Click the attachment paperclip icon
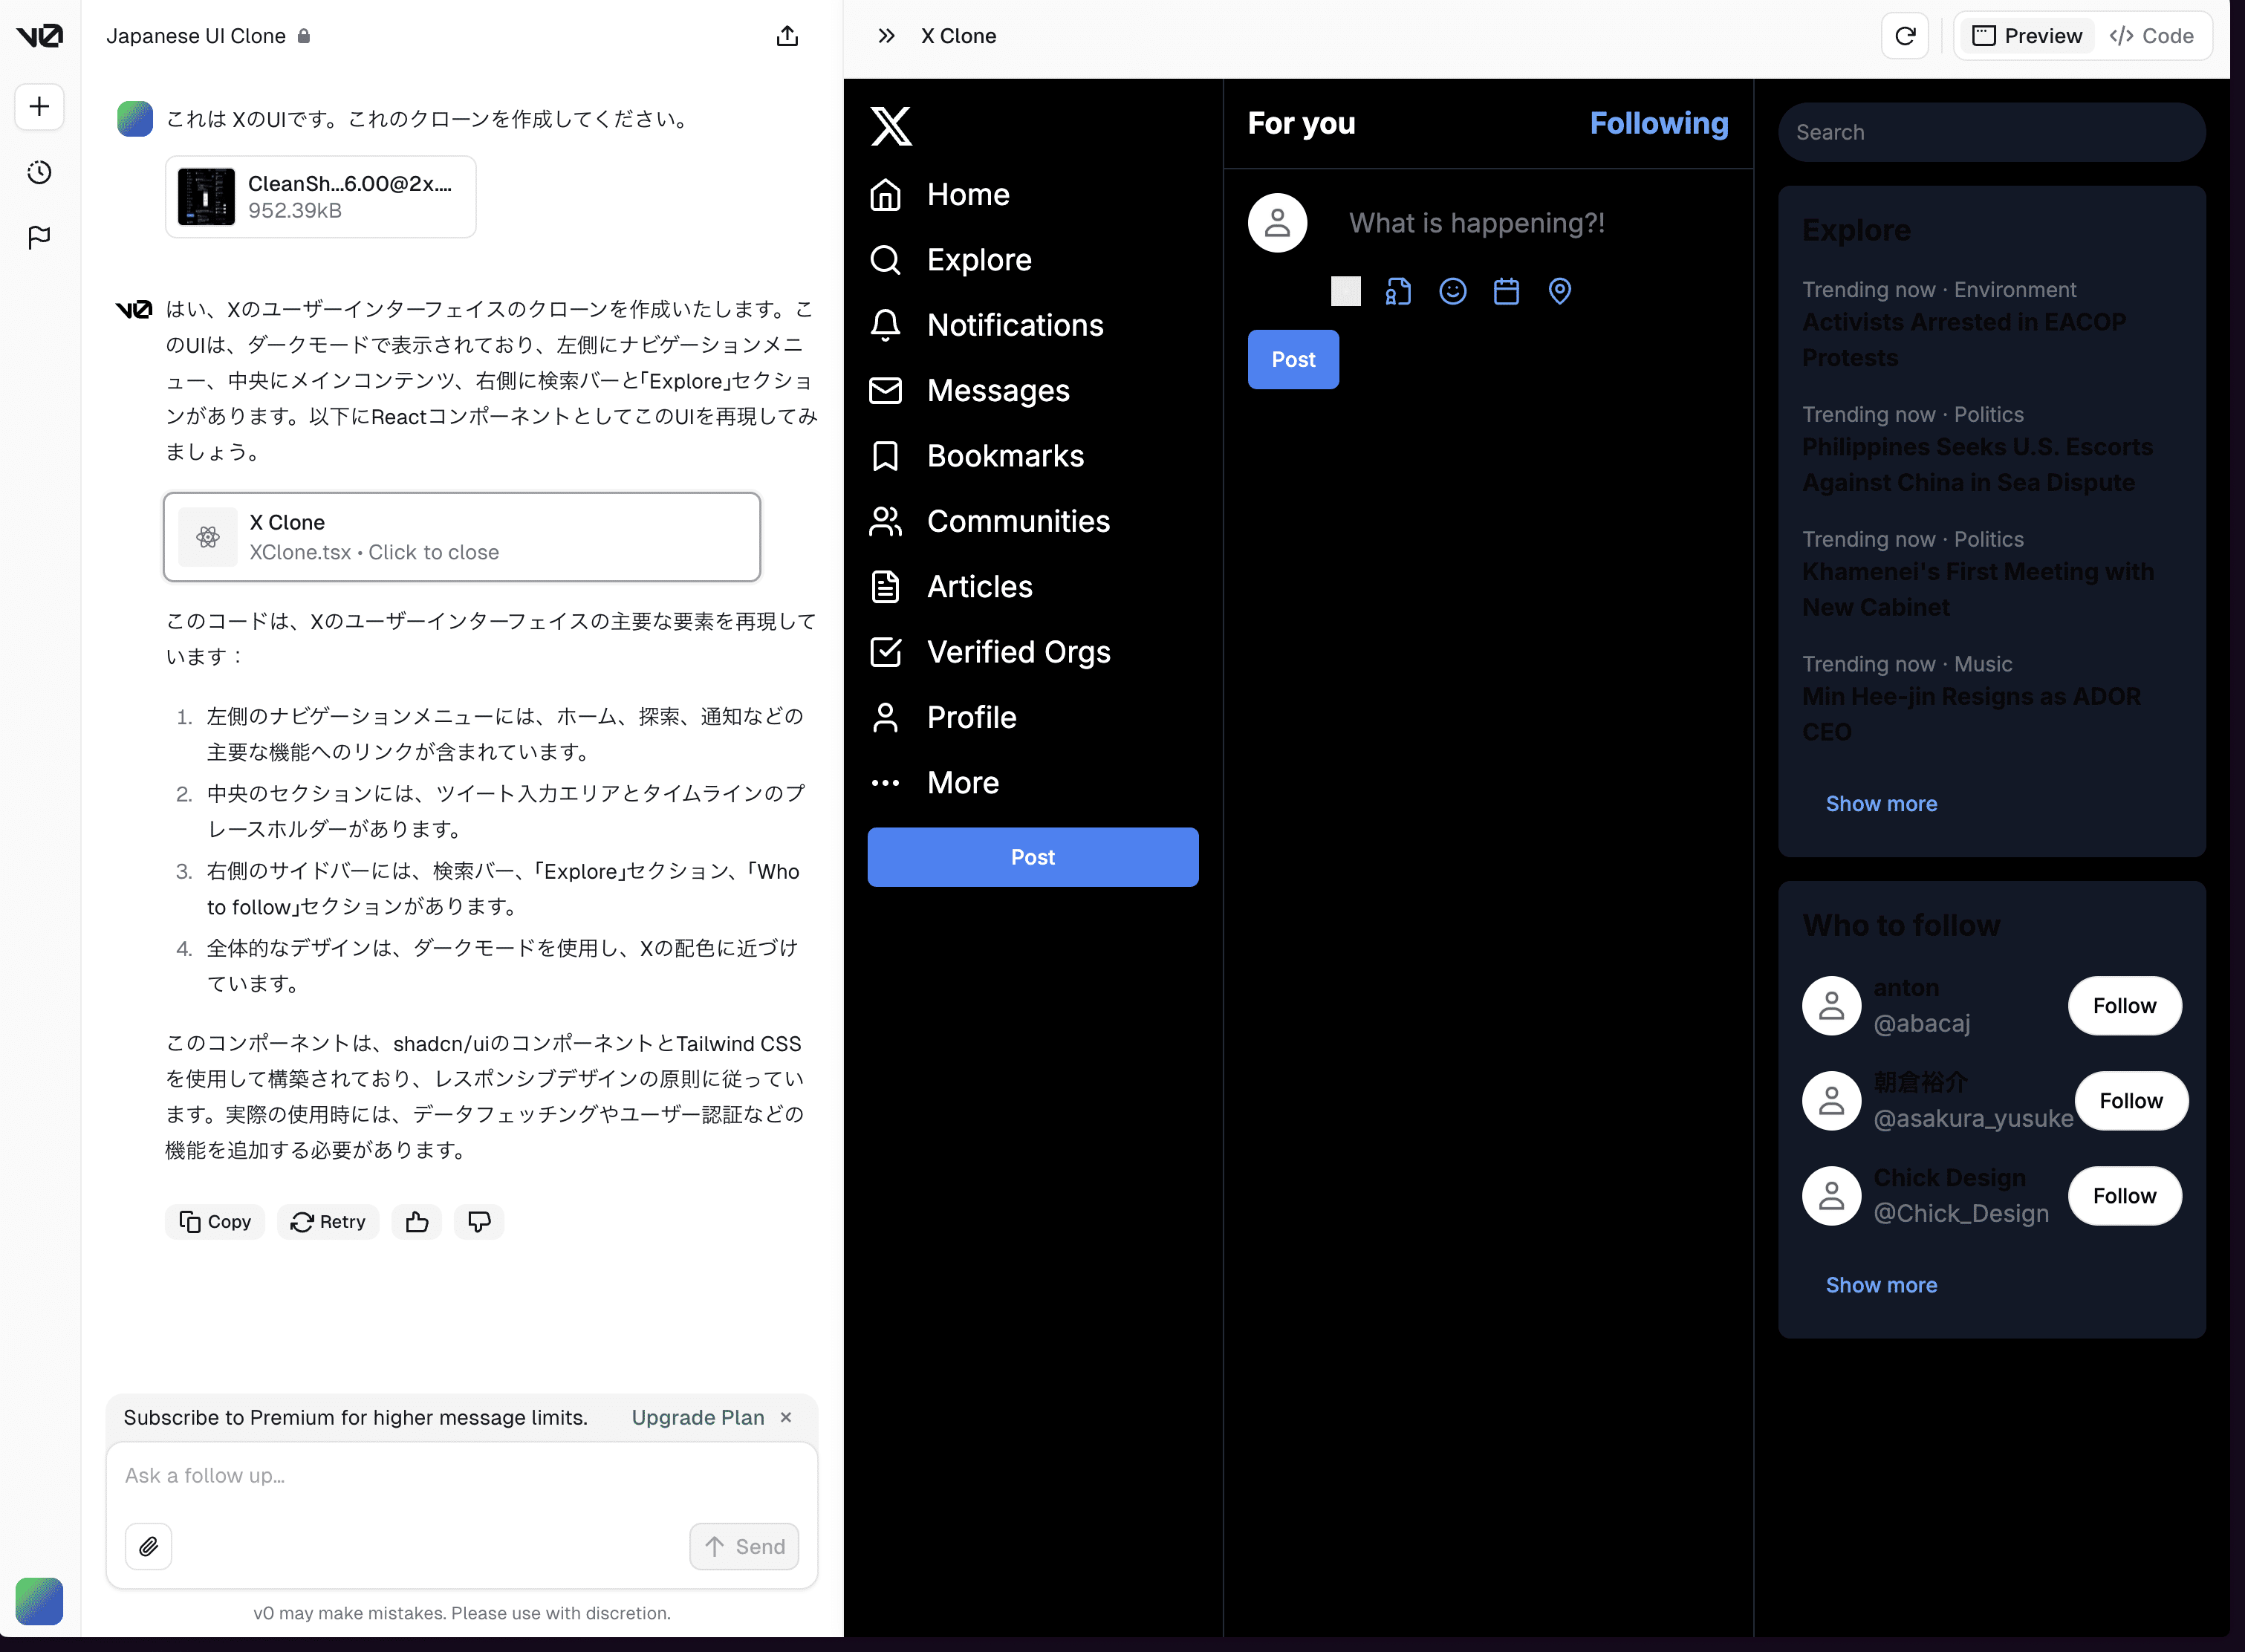The image size is (2245, 1652). pyautogui.click(x=148, y=1546)
